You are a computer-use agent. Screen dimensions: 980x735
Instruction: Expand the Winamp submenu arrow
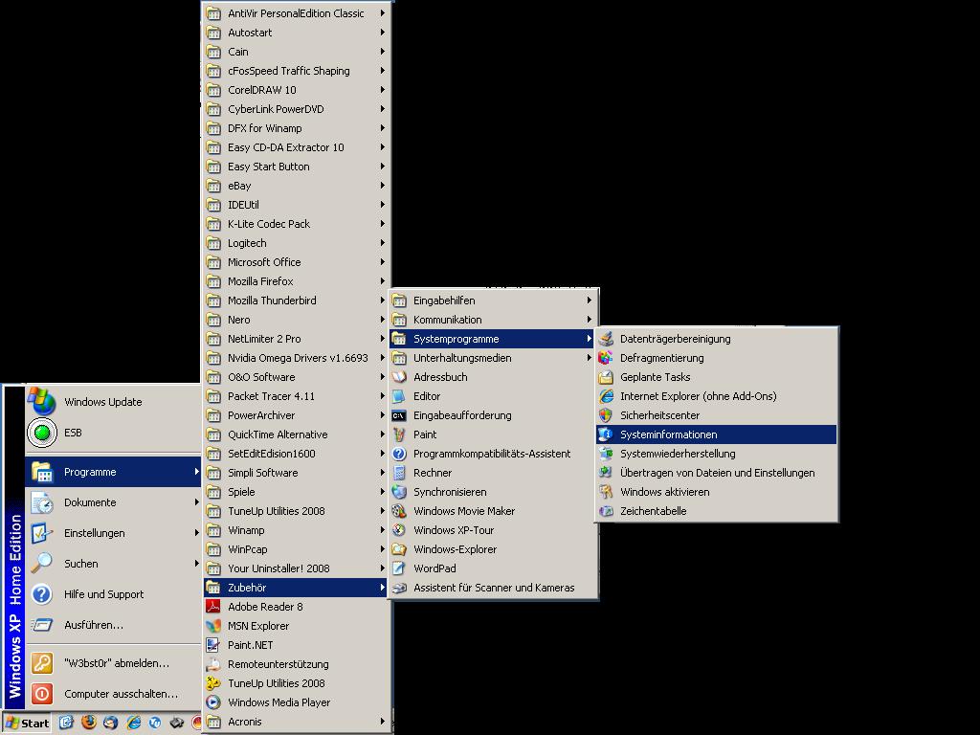pos(383,530)
